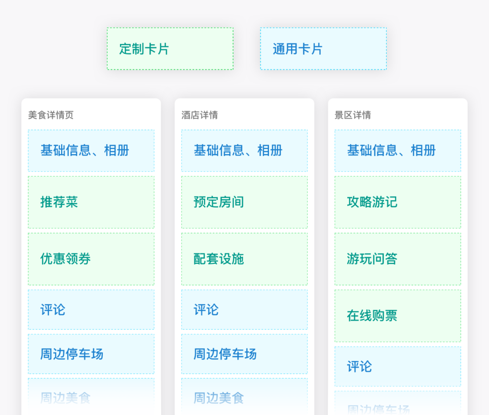
Task: Click 评论 card in 景区详情 column
Action: (398, 367)
